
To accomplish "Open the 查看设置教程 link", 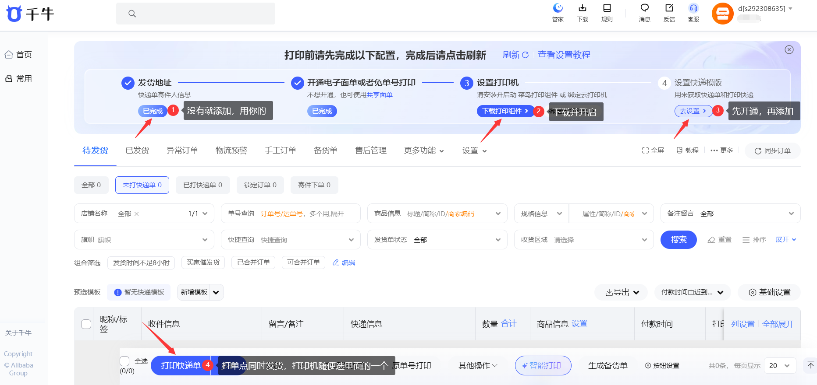I will 564,55.
